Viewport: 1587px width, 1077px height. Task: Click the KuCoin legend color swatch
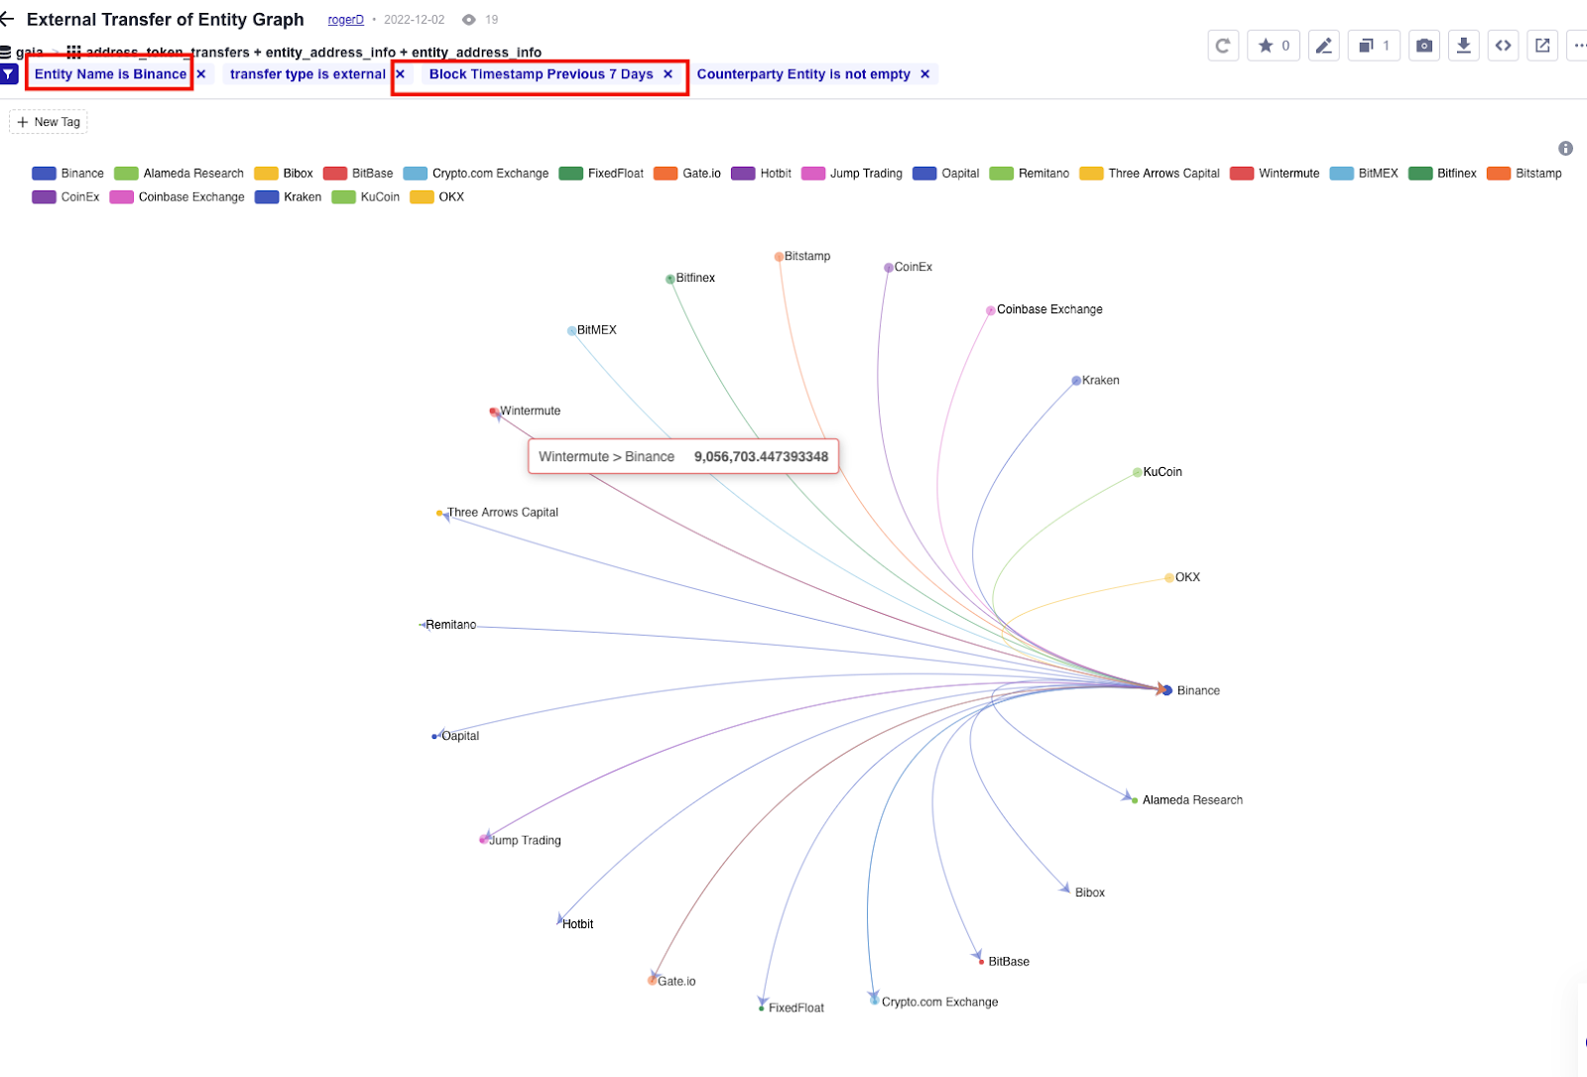342,196
